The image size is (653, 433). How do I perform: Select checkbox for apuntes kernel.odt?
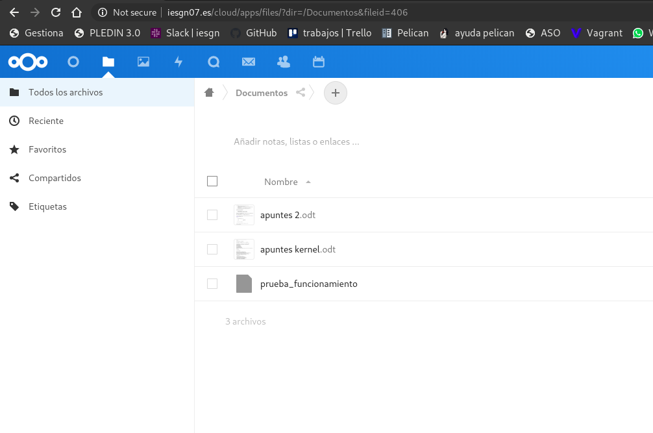pyautogui.click(x=212, y=249)
